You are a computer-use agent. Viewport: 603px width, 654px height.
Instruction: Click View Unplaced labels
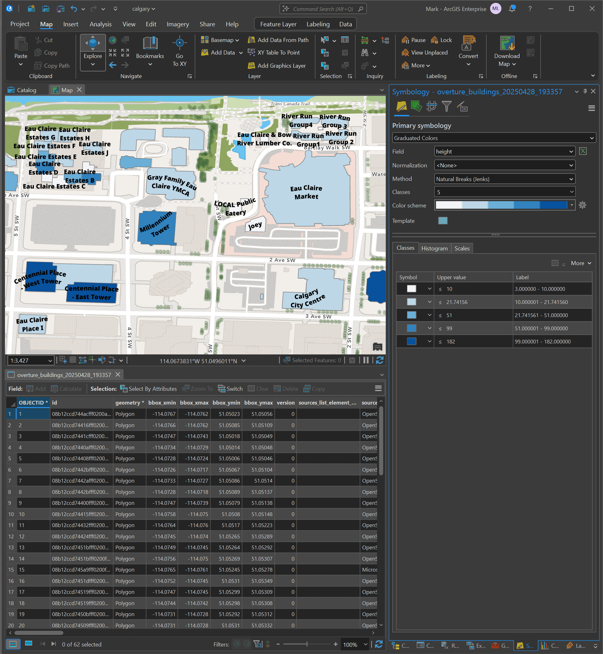425,53
